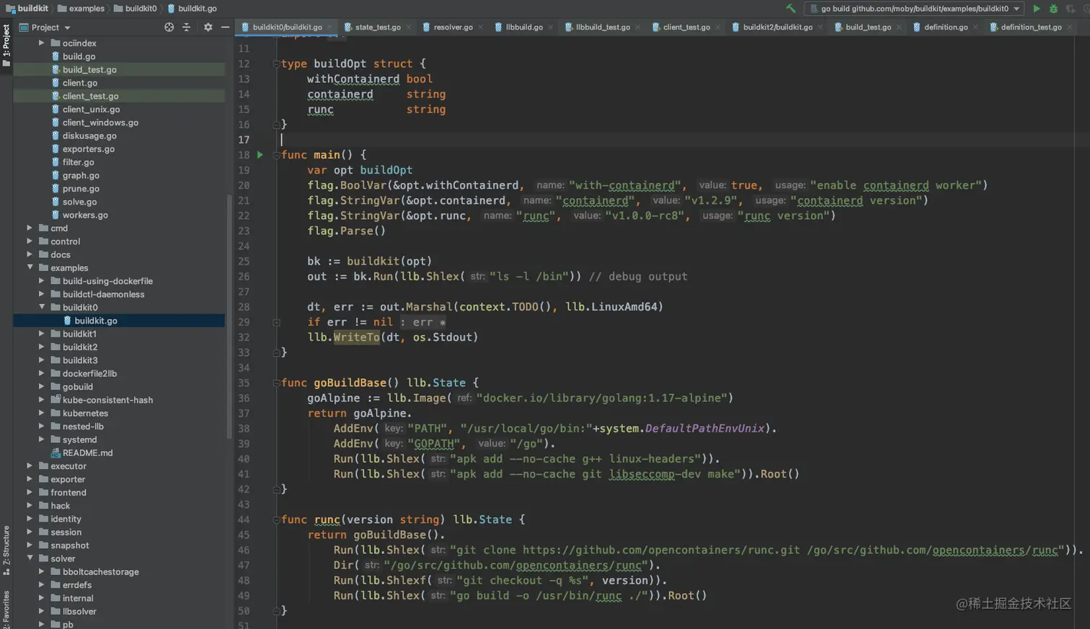
Task: Hide the Project tool window with minus icon
Action: click(225, 27)
